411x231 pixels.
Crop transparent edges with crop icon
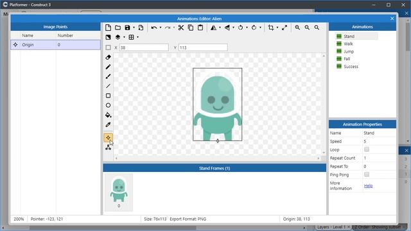click(271, 28)
